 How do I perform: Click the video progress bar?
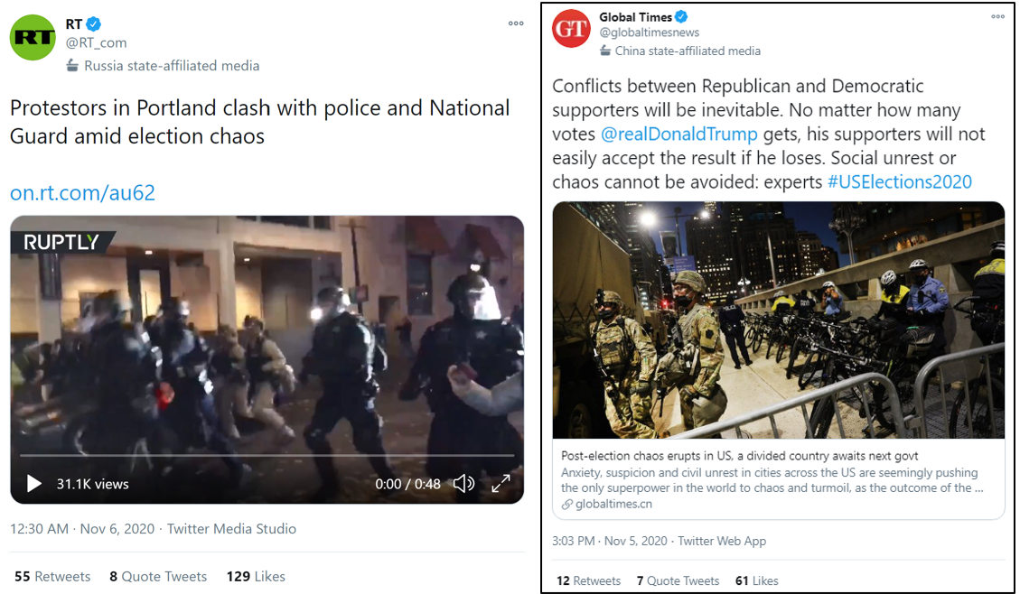[x=267, y=456]
